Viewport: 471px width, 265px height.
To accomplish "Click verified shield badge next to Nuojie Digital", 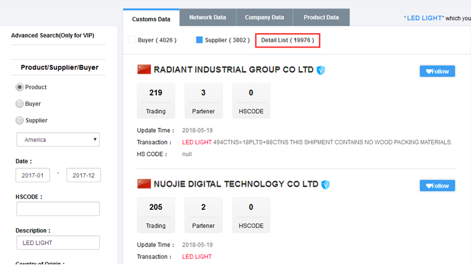I will [326, 184].
